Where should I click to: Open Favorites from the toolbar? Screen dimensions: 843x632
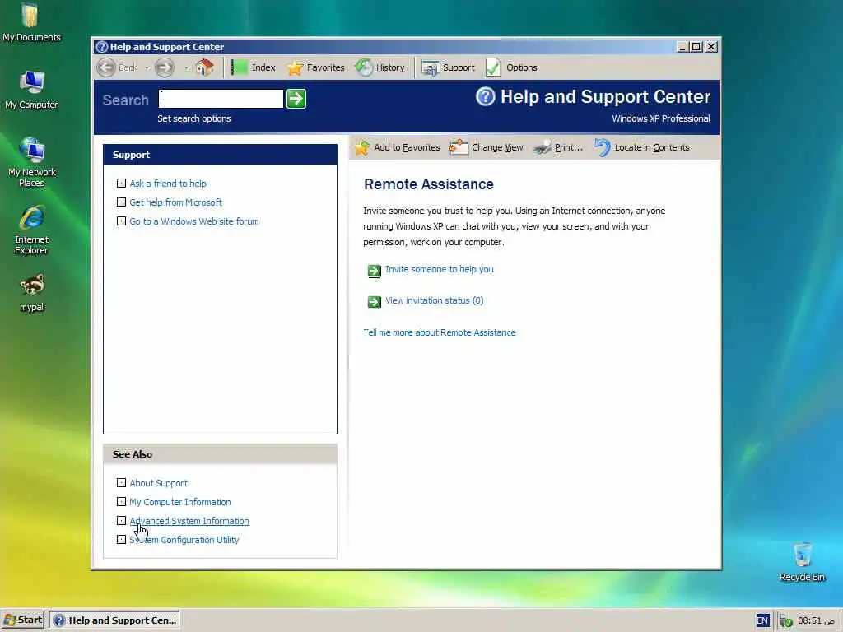pyautogui.click(x=315, y=67)
